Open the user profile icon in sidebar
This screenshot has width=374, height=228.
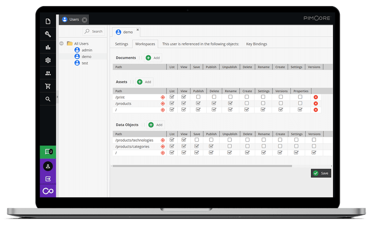(48, 166)
